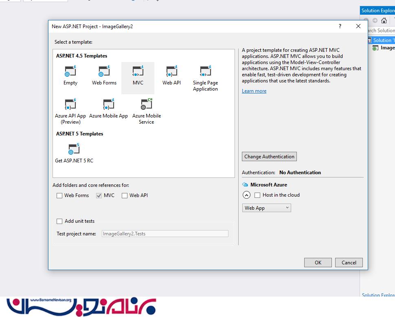Toggle the MVC references checkbox
Screen dimensions: 395x317
(99, 195)
